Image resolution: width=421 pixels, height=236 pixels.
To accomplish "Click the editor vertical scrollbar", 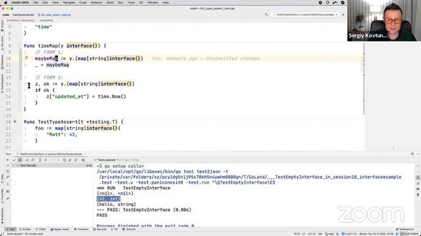I will click(x=364, y=78).
